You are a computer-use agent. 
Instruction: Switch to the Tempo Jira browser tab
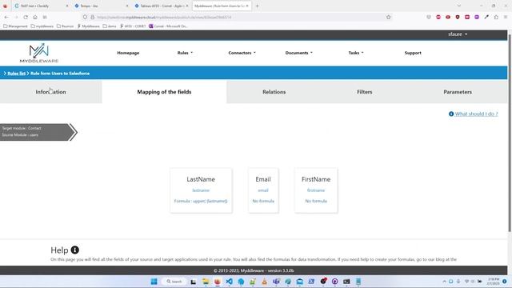(x=102, y=6)
